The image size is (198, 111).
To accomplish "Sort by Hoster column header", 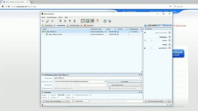I will (x=122, y=29).
